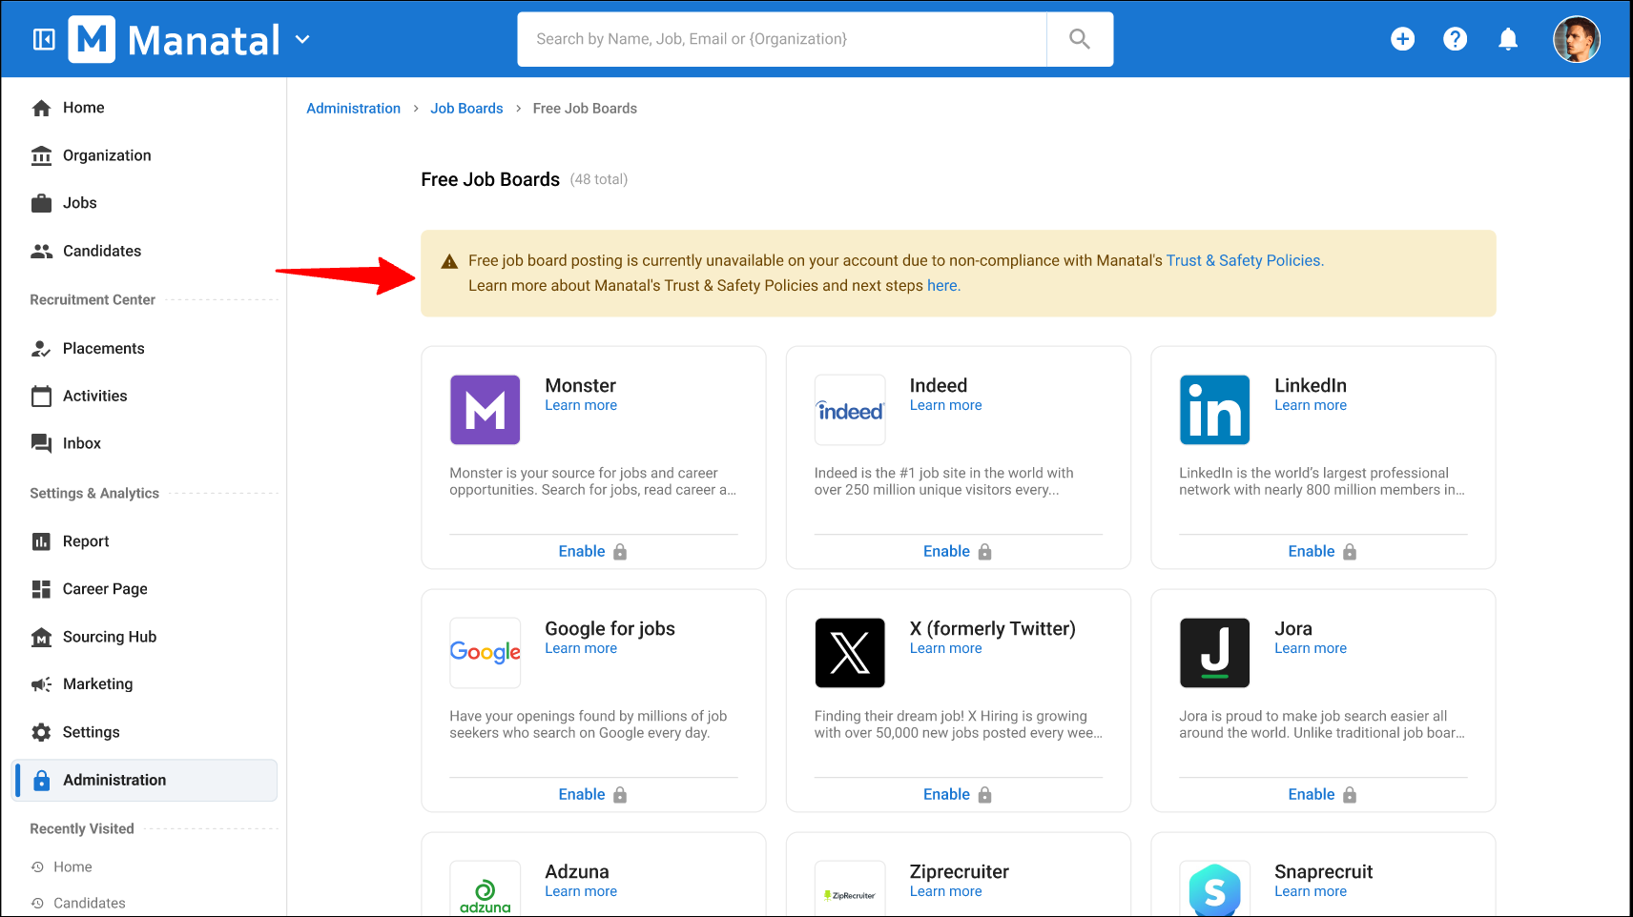
Task: Open Learn more for Jora
Action: [1311, 648]
